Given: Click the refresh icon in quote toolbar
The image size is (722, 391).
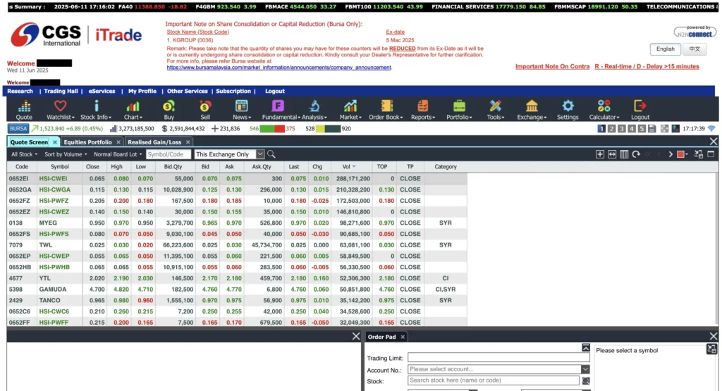Looking at the screenshot, I should (636, 154).
